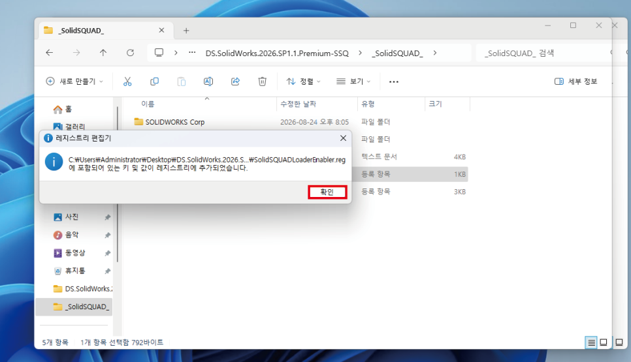Screen dimensions: 631x362
Task: Expand chevron after the monitor icon
Action: pyautogui.click(x=176, y=53)
